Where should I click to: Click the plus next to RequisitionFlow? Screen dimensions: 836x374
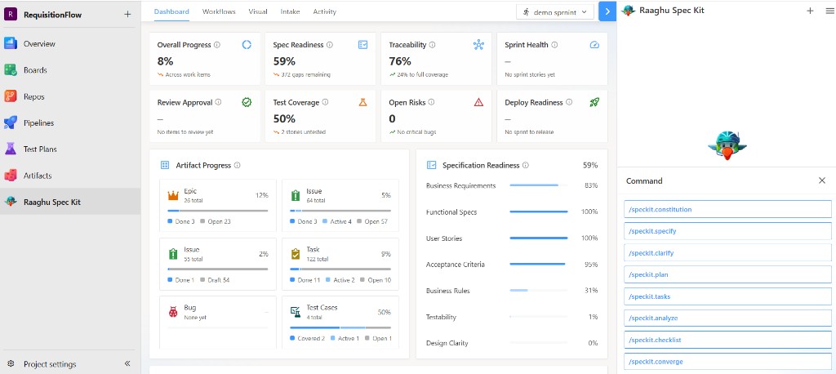pos(127,15)
